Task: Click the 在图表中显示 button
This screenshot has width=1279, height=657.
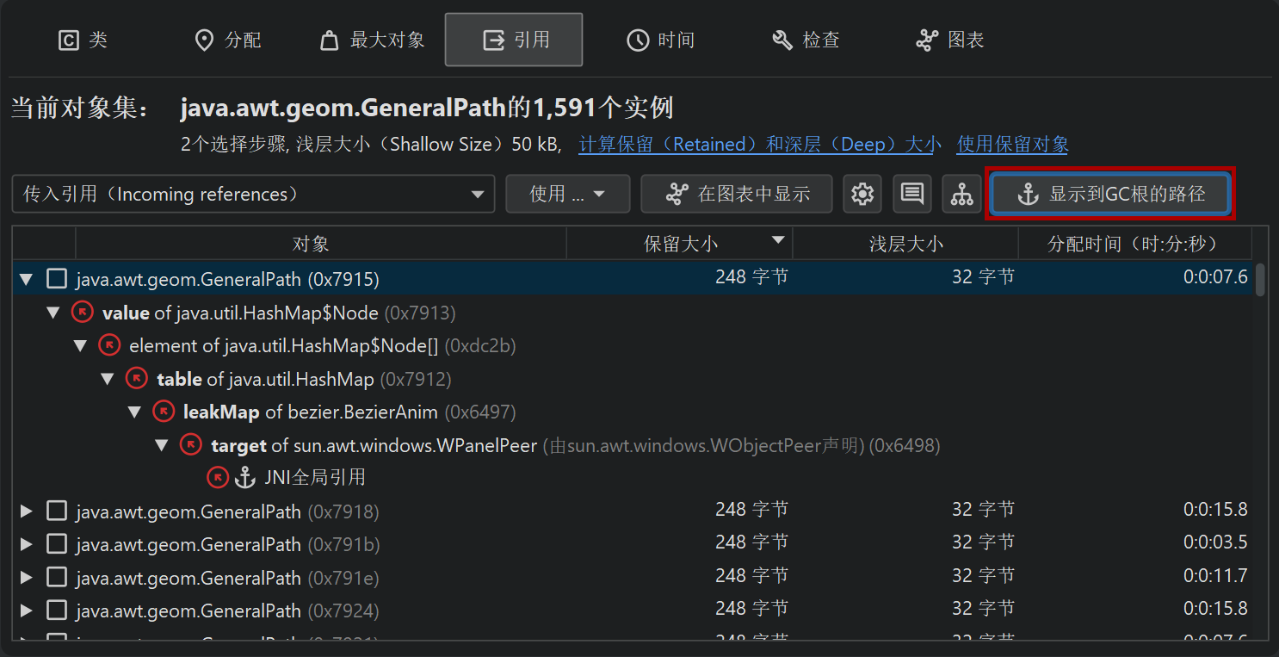Action: pyautogui.click(x=737, y=194)
